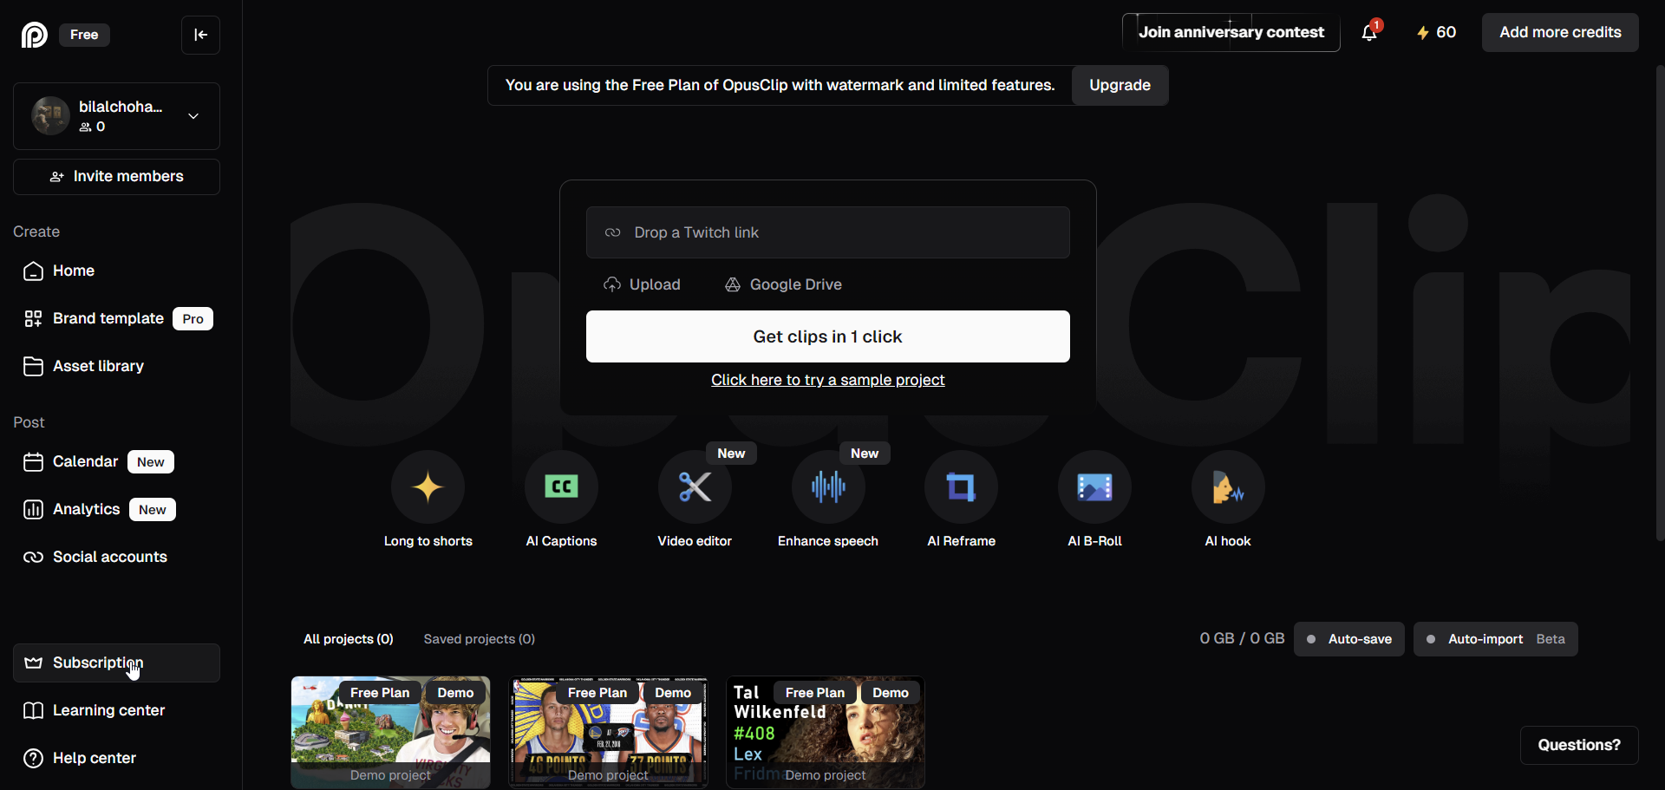1665x790 pixels.
Task: Open the notifications bell
Action: (1369, 33)
